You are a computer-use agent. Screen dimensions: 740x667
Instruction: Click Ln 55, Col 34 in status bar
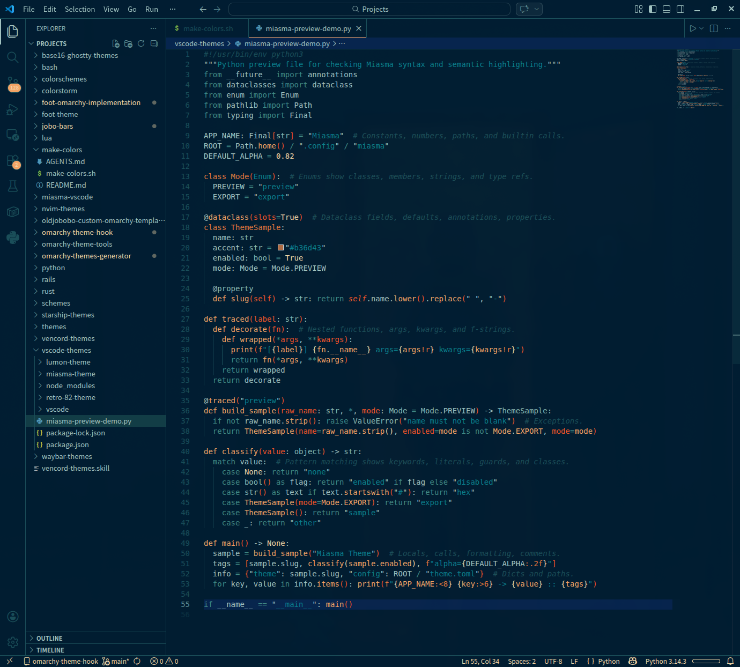[x=480, y=661]
